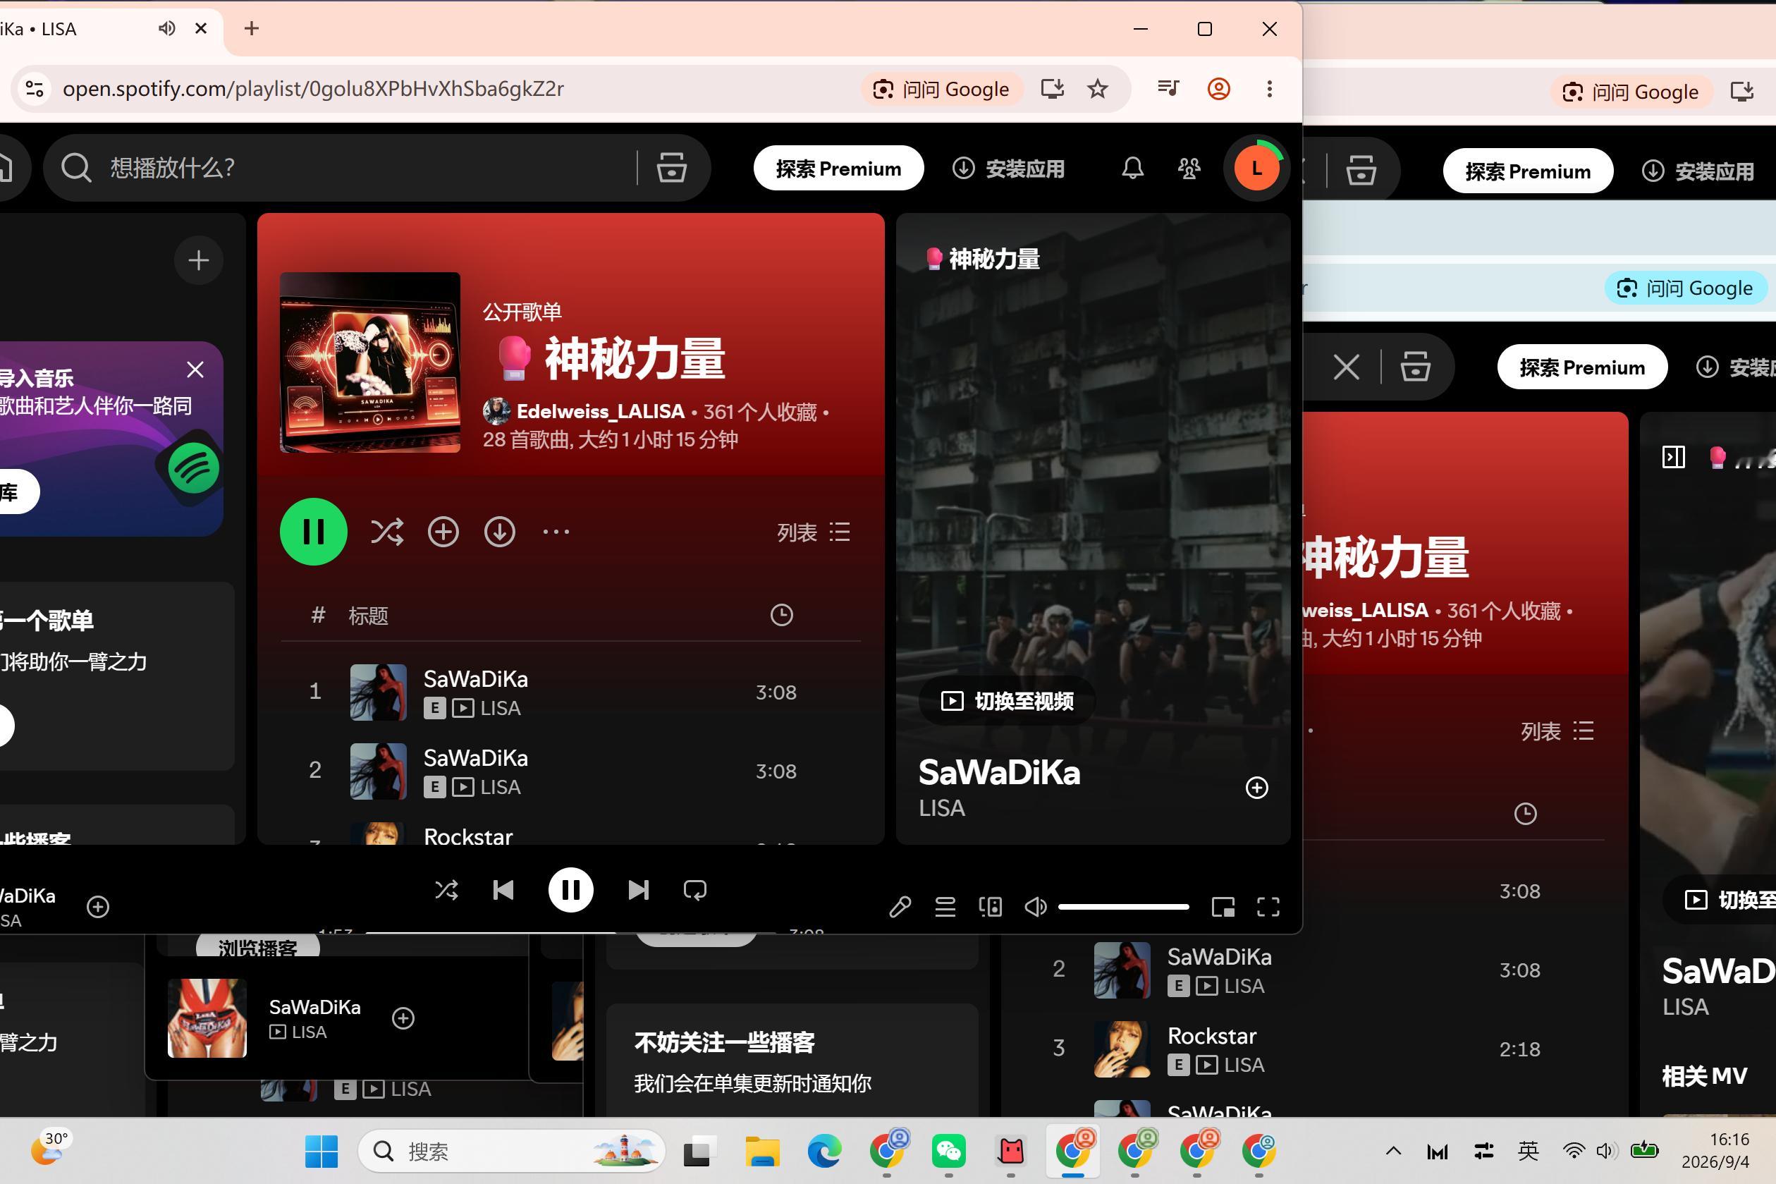Open Chrome media control icon
The height and width of the screenshot is (1184, 1776).
pos(1168,89)
